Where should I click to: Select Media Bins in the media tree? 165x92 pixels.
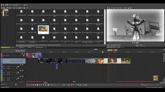click(x=6, y=11)
